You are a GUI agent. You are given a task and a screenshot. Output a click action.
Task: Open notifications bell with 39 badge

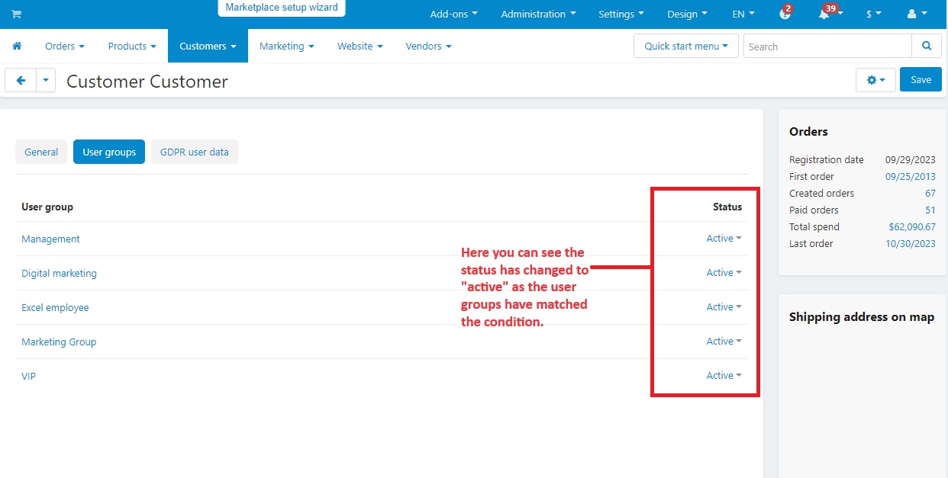[x=825, y=14]
